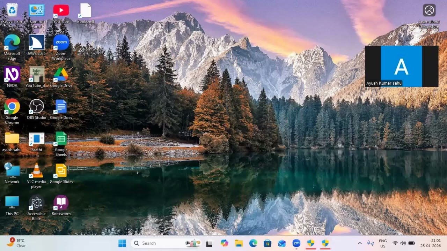Select the YouTube desktop shortcut
Screen dimensions: 447x251
[61, 13]
